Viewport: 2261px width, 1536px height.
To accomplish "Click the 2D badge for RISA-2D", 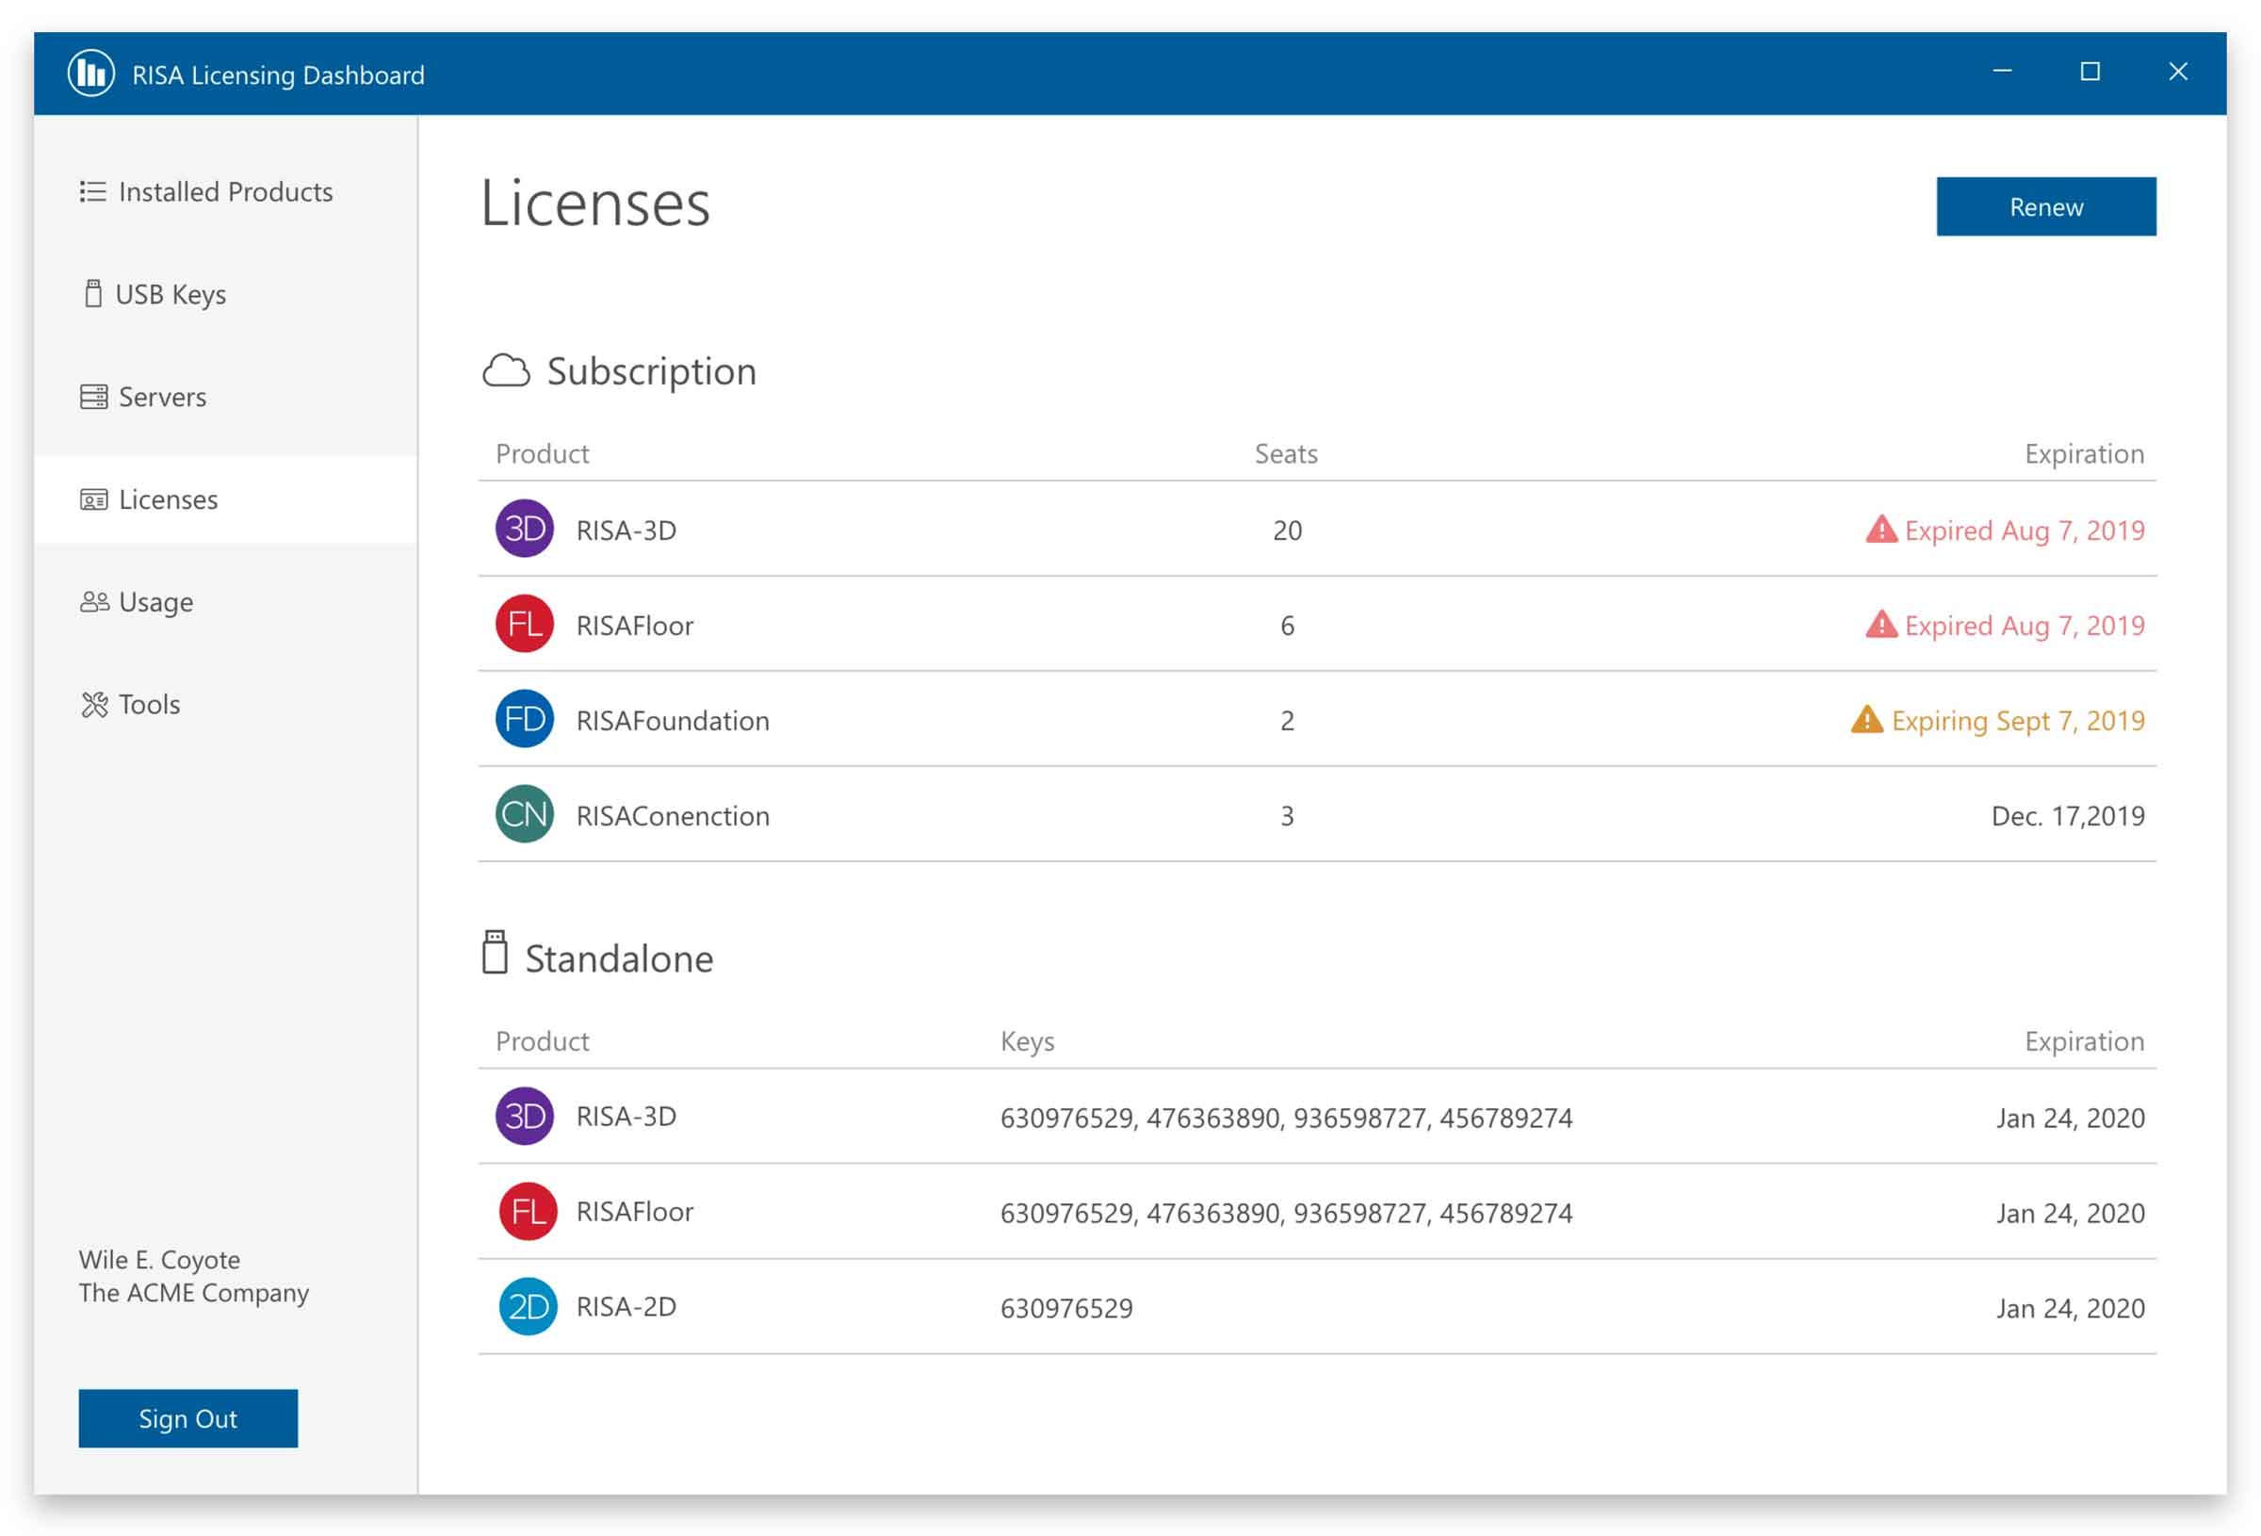I will 529,1307.
